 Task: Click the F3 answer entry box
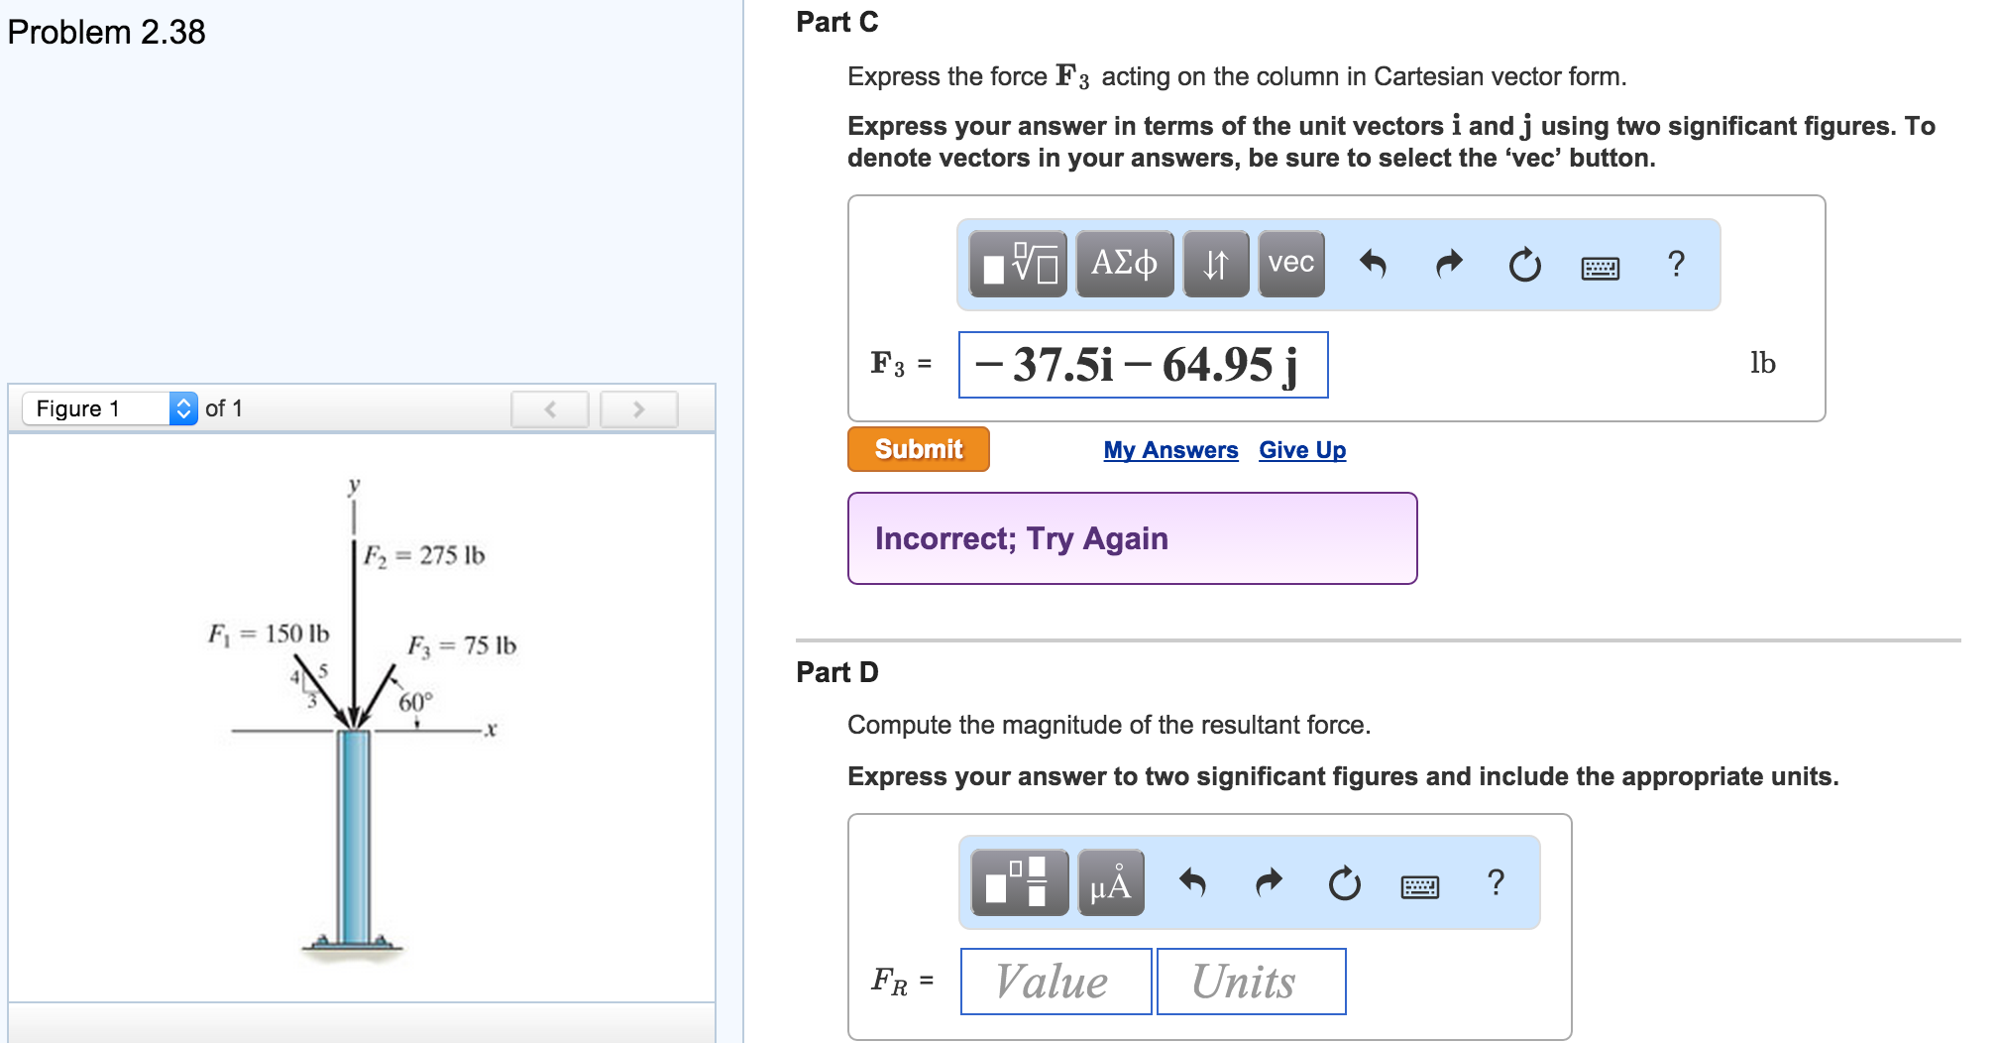(1142, 365)
